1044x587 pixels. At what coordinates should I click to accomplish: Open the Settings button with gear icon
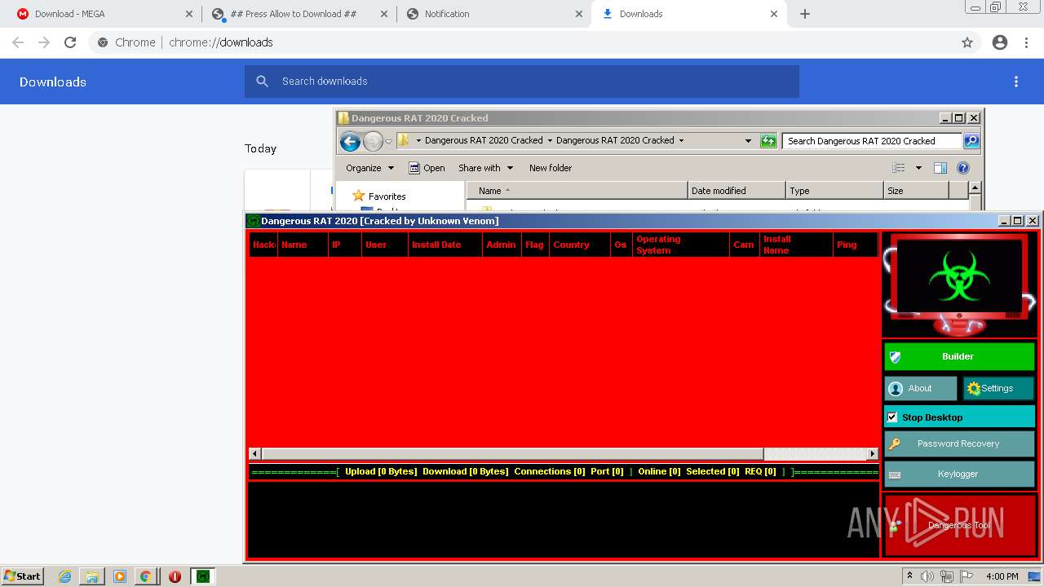click(x=998, y=388)
